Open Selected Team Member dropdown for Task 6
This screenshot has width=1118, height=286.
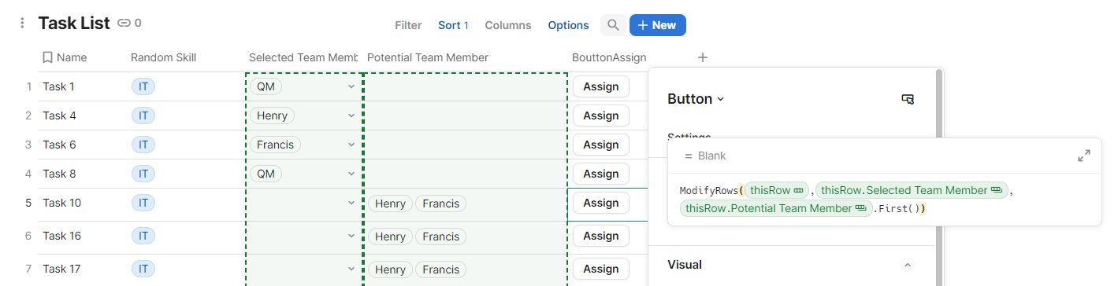tap(351, 145)
